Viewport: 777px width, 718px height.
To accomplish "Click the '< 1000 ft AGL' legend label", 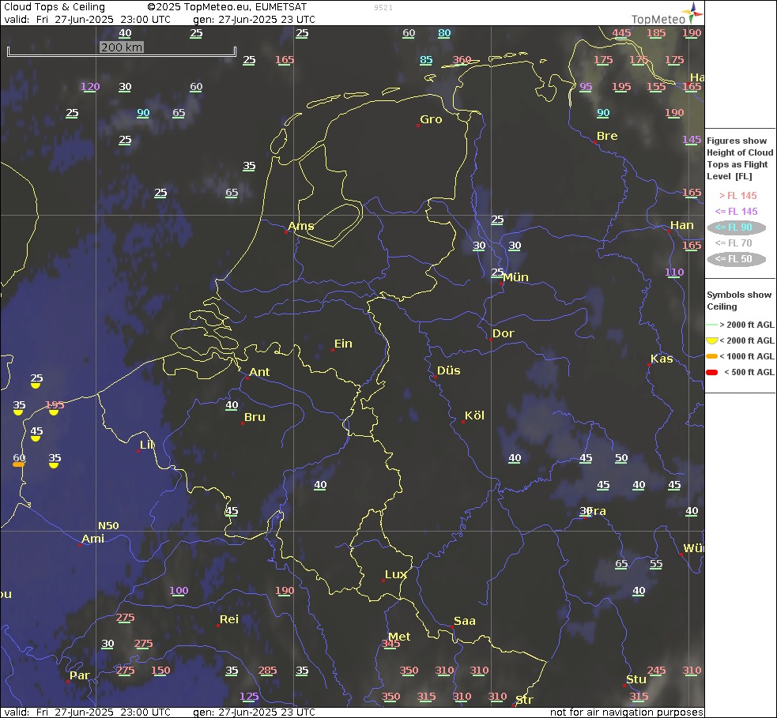I will (747, 356).
